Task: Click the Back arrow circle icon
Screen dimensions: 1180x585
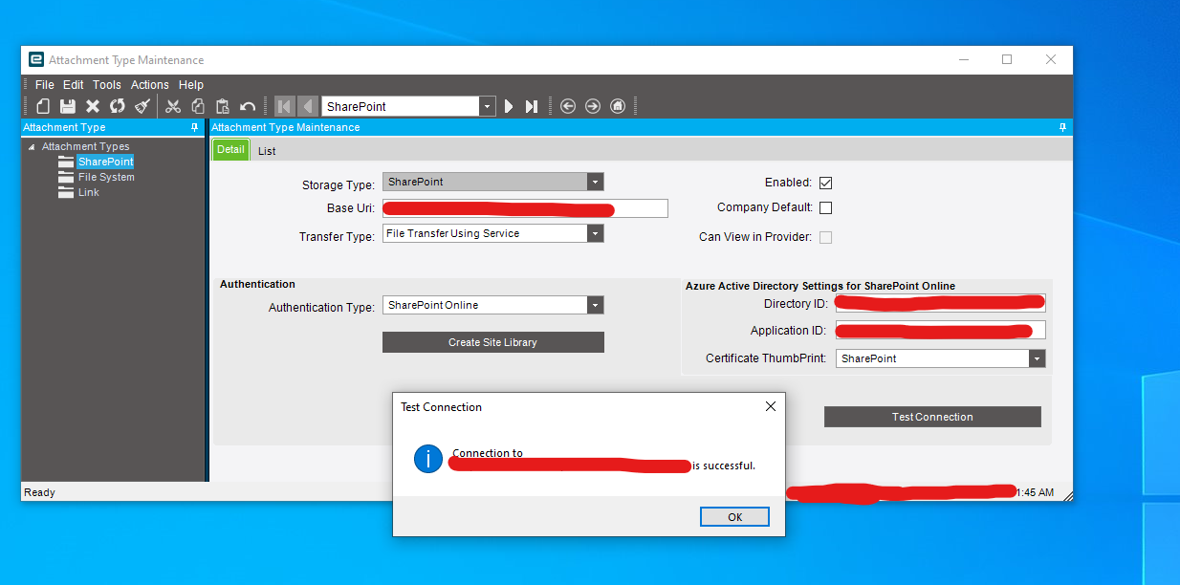Action: pyautogui.click(x=568, y=106)
